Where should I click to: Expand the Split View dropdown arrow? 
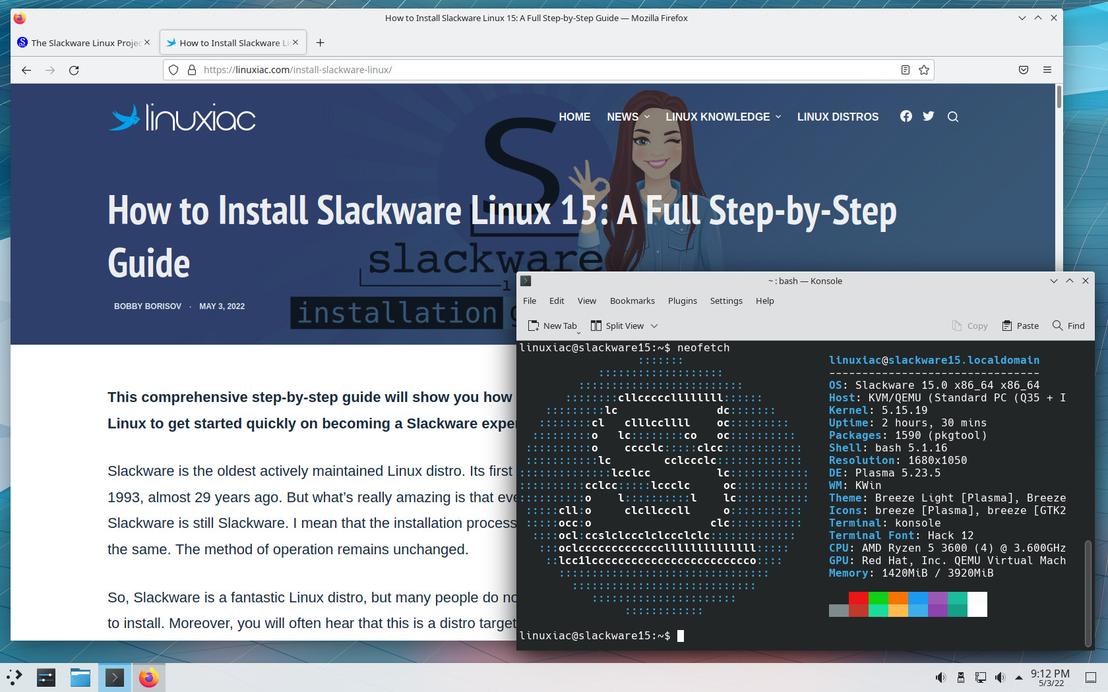point(654,326)
